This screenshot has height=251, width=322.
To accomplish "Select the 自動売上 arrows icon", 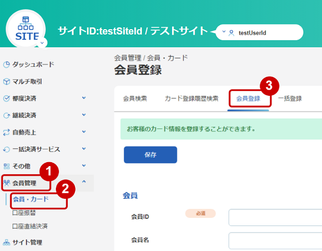I will pyautogui.click(x=7, y=133).
